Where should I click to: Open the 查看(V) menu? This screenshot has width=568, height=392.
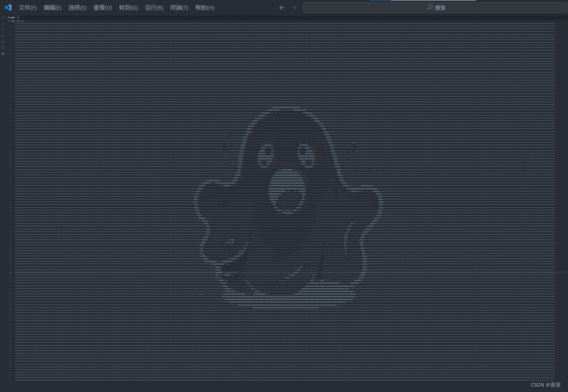pyautogui.click(x=103, y=7)
